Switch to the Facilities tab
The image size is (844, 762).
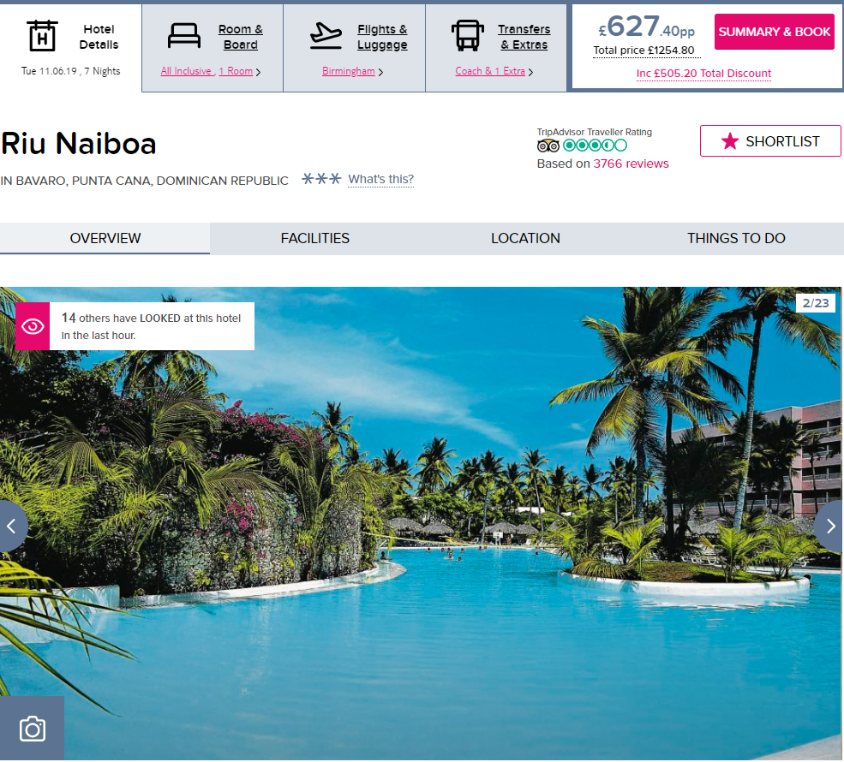[314, 238]
